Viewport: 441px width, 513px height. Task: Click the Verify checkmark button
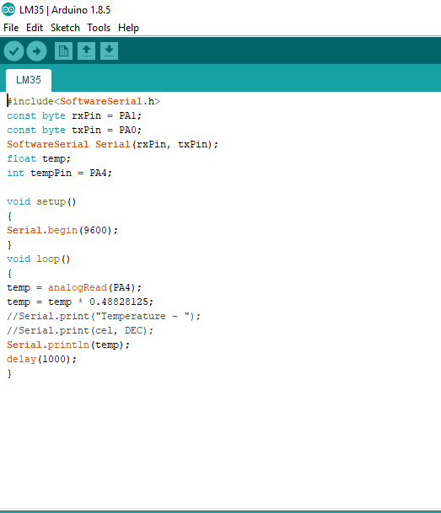[x=13, y=51]
